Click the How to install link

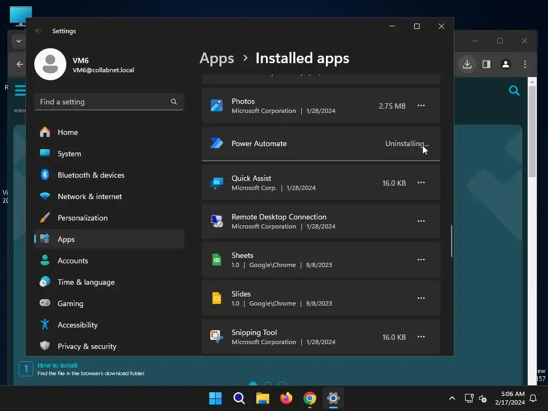tap(57, 365)
